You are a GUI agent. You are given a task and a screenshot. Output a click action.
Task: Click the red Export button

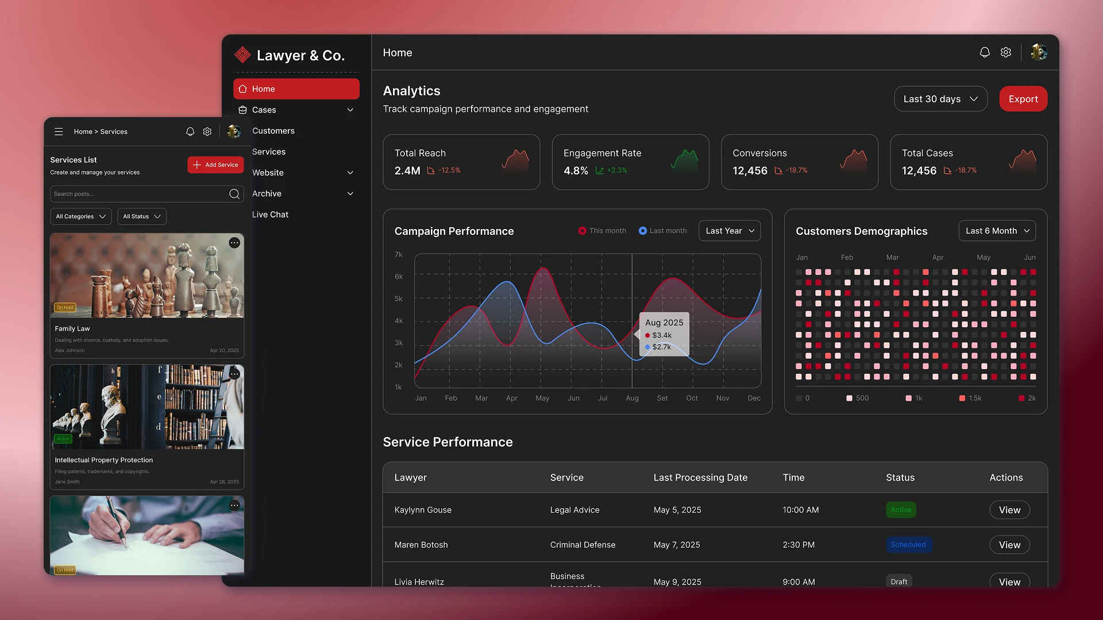1023,99
